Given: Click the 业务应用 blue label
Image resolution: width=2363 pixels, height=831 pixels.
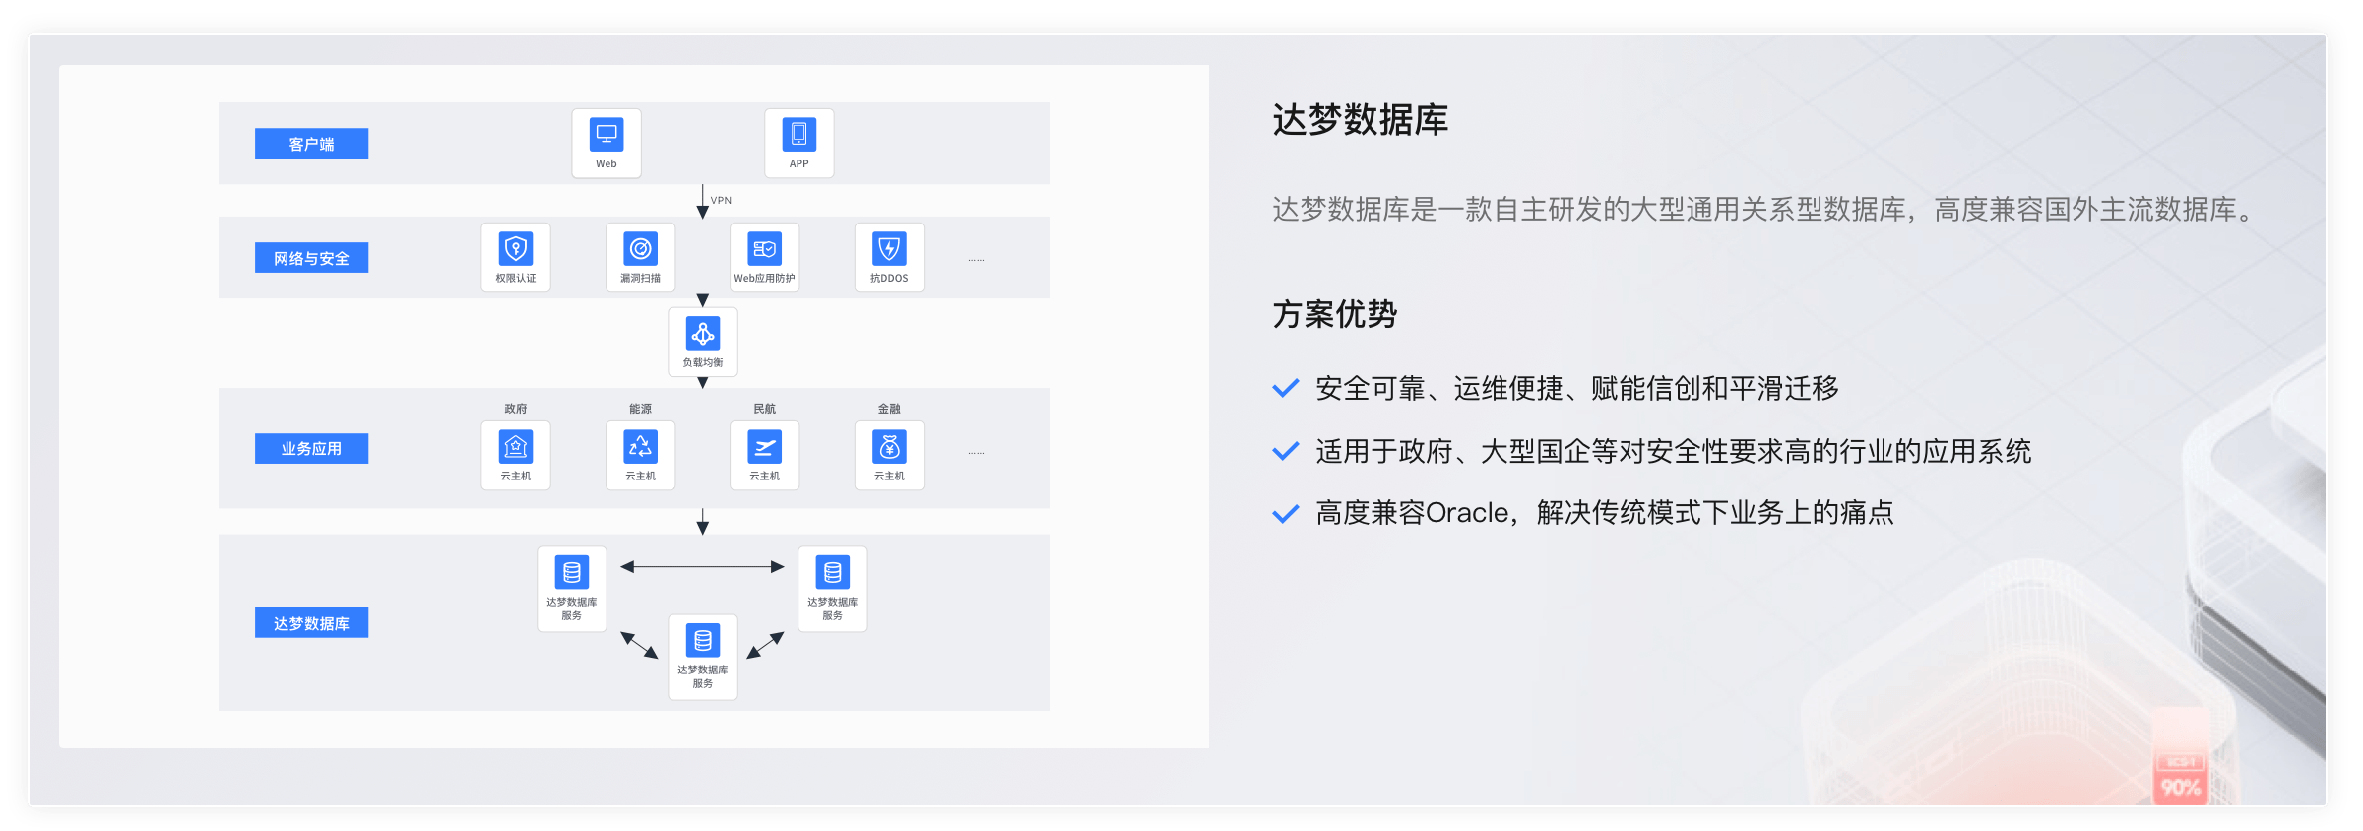Looking at the screenshot, I should 311,448.
